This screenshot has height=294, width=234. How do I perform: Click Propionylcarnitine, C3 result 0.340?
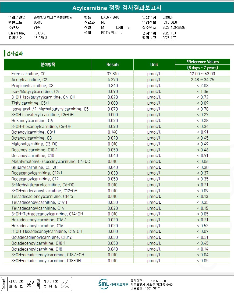113,86
